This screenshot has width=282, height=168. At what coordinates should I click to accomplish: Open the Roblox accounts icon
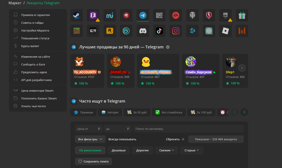(225, 30)
